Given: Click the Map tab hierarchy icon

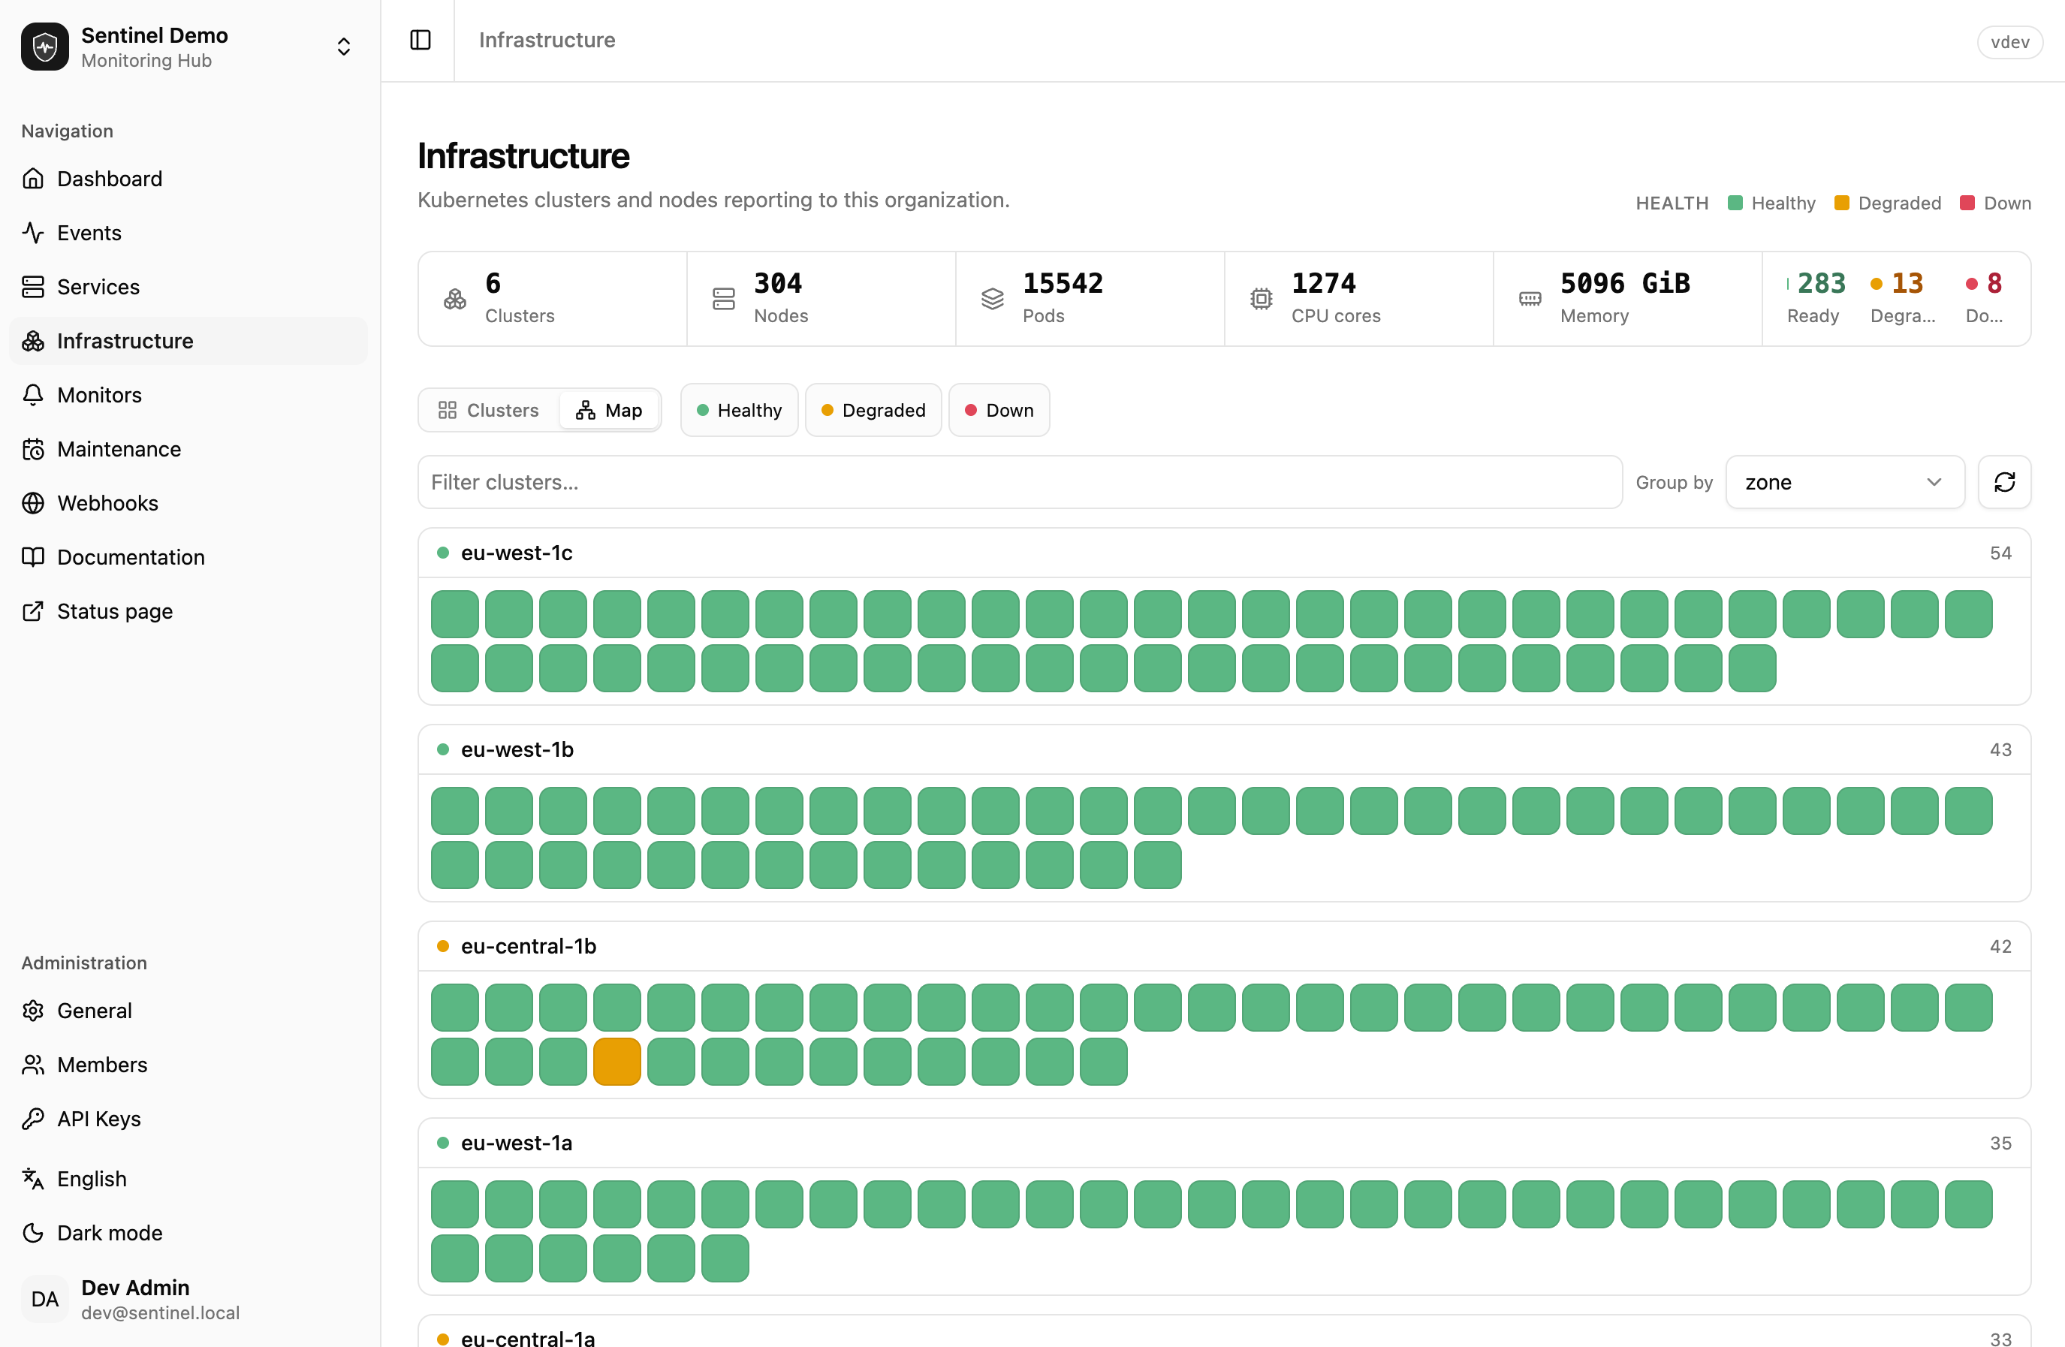Looking at the screenshot, I should click(586, 410).
